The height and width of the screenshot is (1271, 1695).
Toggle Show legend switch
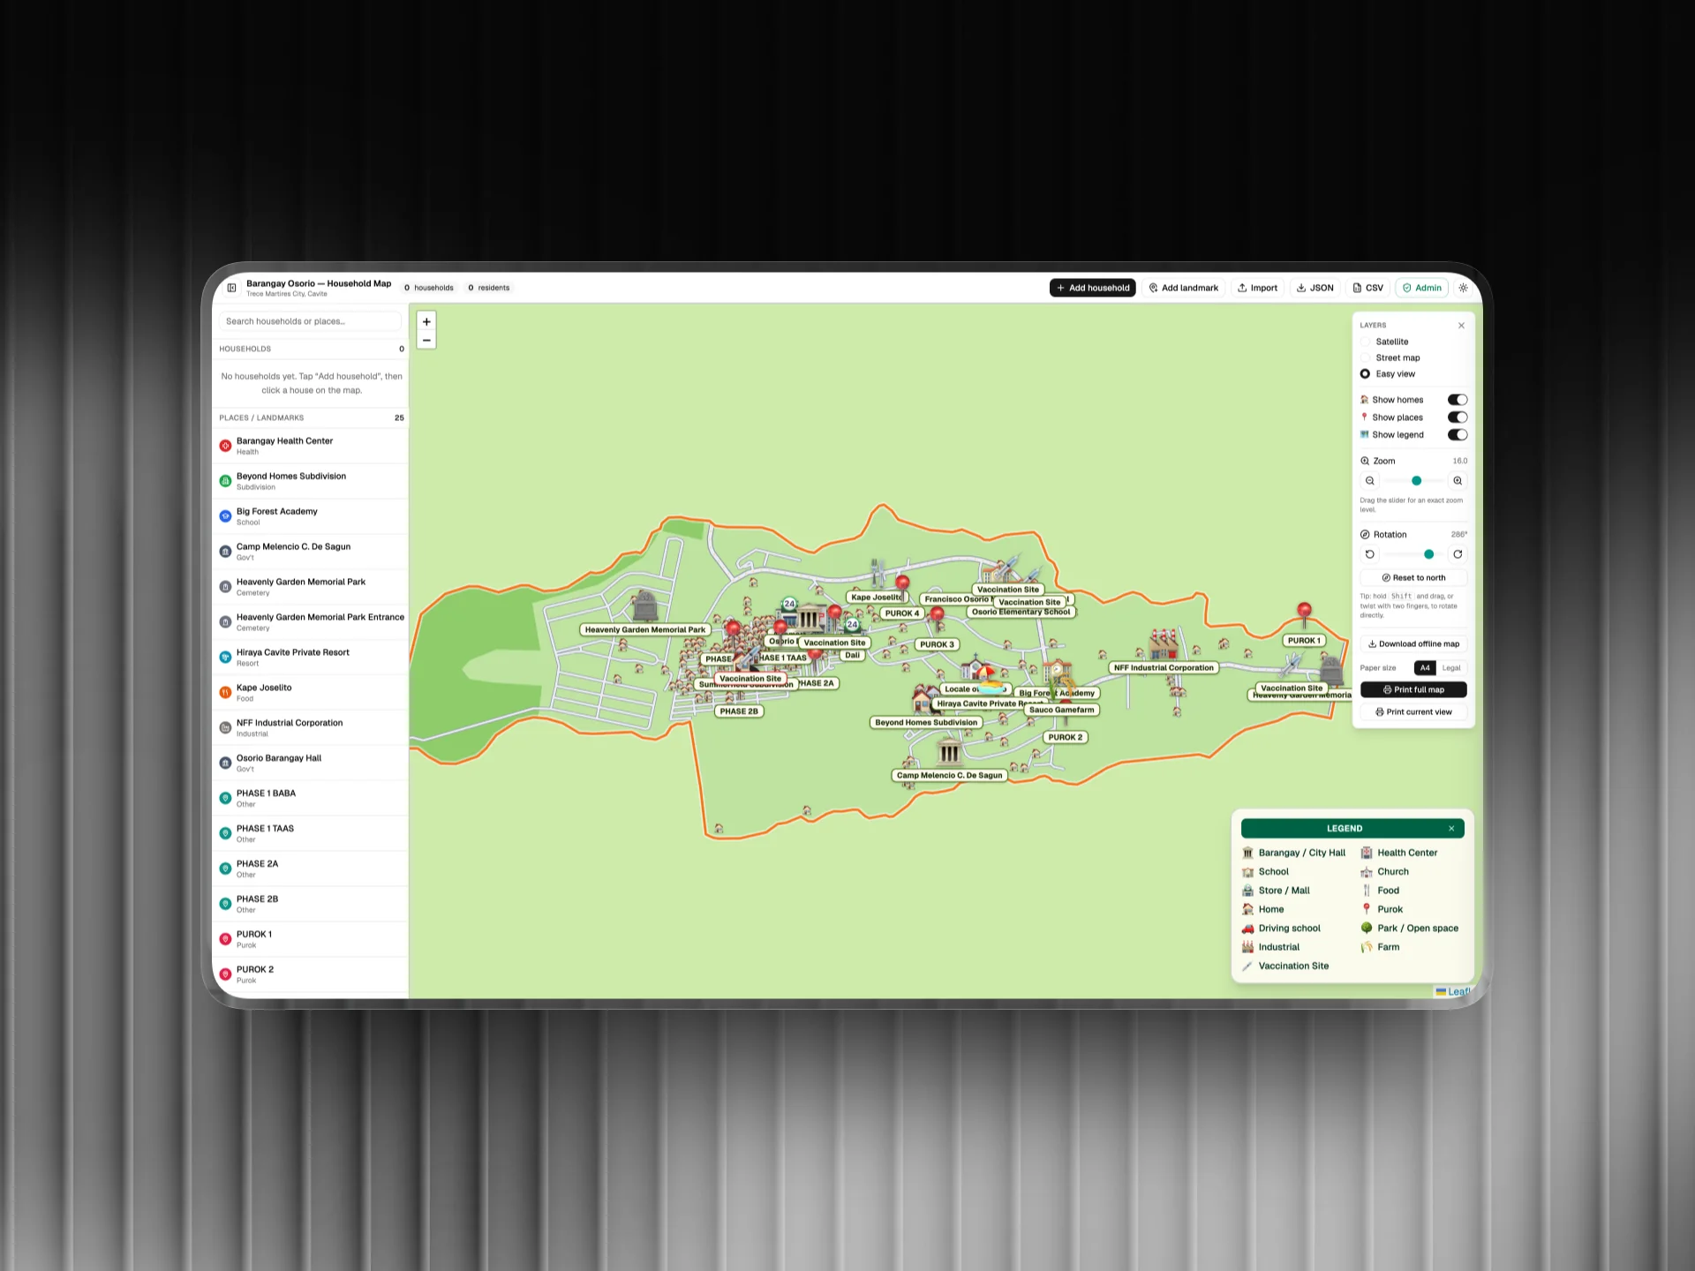[x=1458, y=435]
